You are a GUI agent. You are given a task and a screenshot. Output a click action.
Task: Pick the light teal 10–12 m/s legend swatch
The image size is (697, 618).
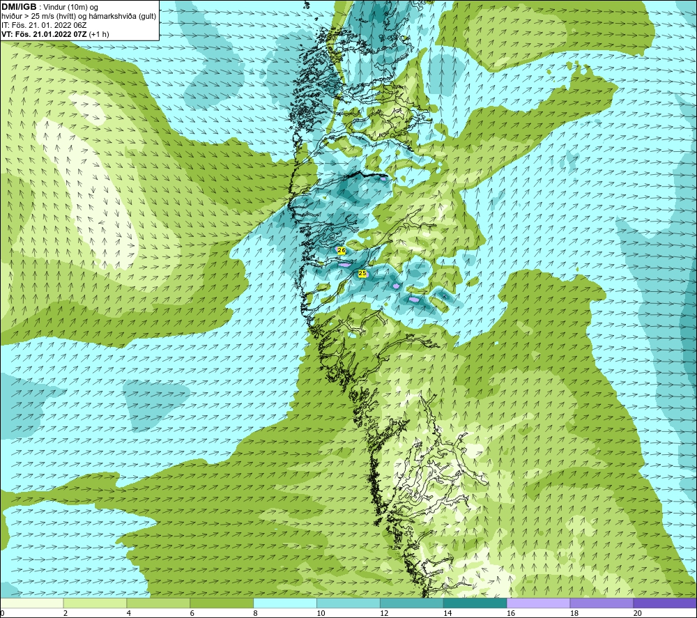pyautogui.click(x=348, y=603)
